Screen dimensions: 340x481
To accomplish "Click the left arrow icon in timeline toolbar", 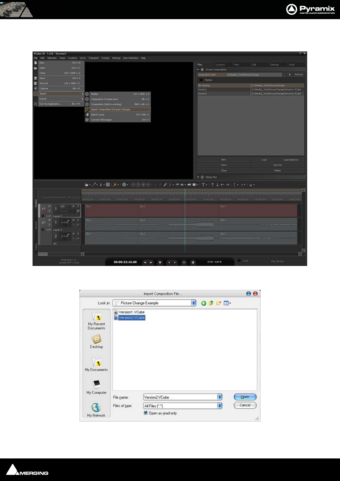I will pos(222,185).
